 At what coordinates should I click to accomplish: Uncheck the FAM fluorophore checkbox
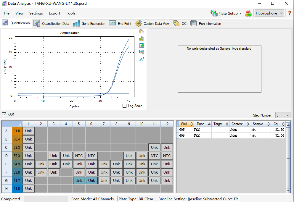tap(4, 114)
